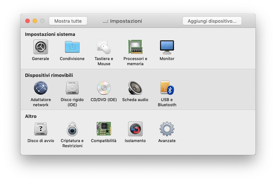Open CD/DVD (IDE) device settings

coord(104,88)
